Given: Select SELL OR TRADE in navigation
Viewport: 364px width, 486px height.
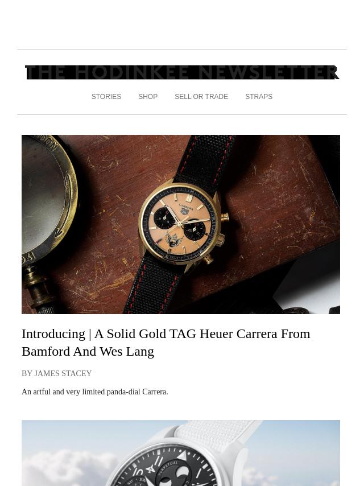Looking at the screenshot, I should coord(201,97).
